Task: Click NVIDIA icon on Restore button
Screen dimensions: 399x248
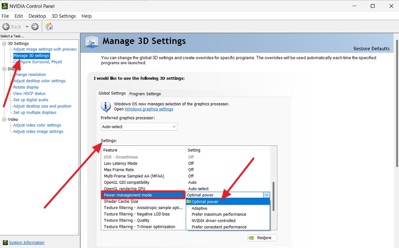Action: (252, 238)
